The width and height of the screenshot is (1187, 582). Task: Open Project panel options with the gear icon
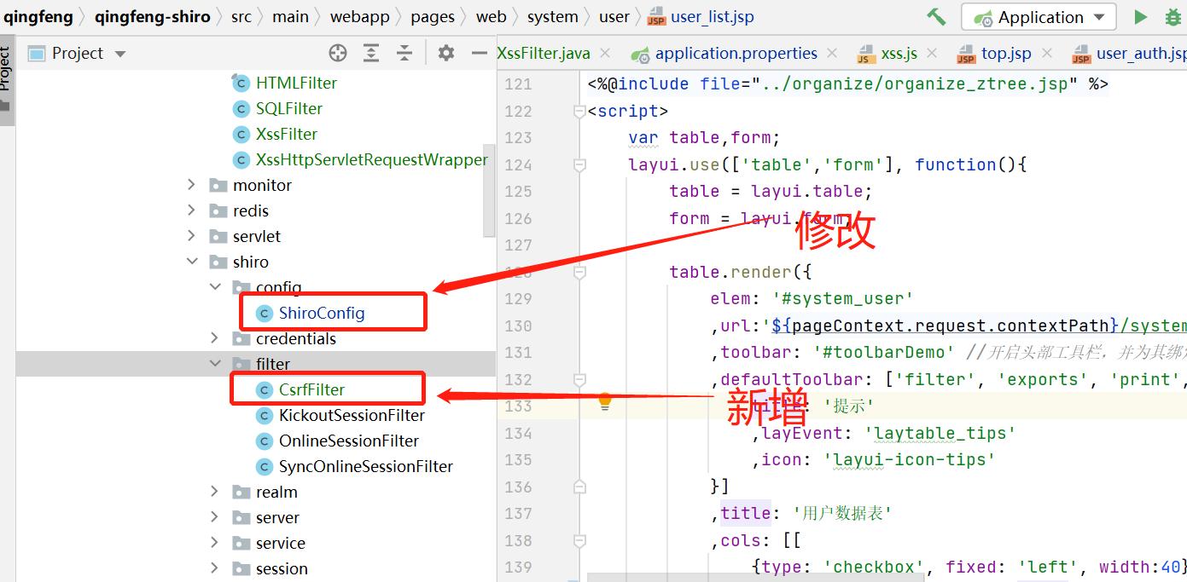point(445,52)
